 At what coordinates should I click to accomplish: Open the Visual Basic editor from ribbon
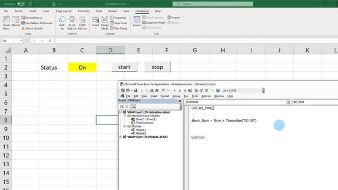pyautogui.click(x=6, y=22)
